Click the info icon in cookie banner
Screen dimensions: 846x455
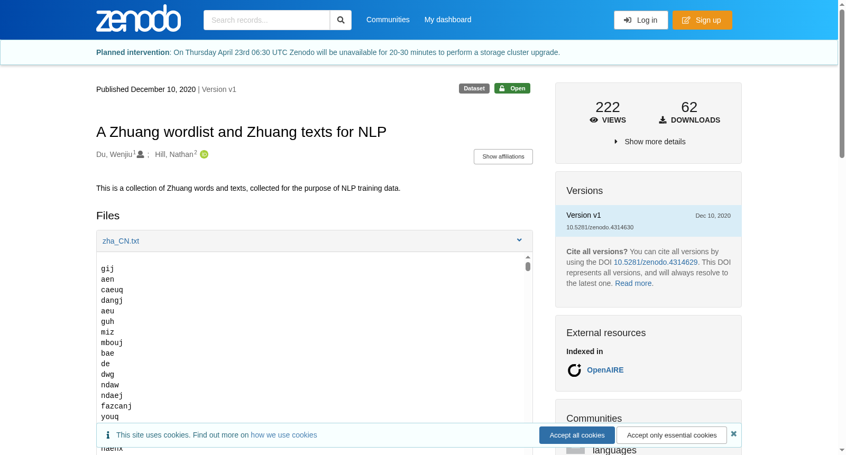(x=108, y=435)
